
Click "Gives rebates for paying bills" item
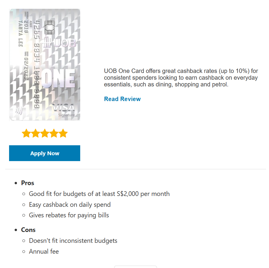tap(69, 215)
